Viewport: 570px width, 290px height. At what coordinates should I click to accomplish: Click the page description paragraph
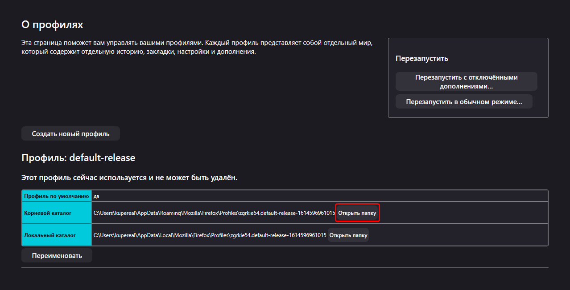197,47
